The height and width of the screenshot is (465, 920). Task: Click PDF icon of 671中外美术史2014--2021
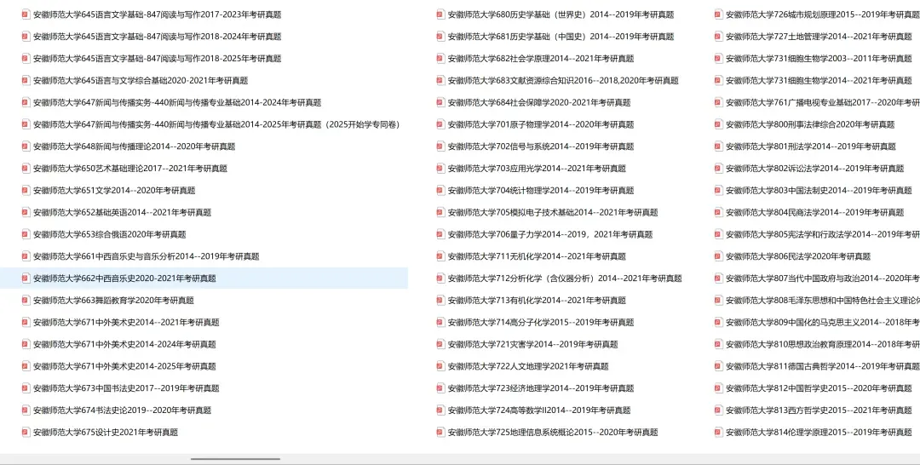click(26, 322)
